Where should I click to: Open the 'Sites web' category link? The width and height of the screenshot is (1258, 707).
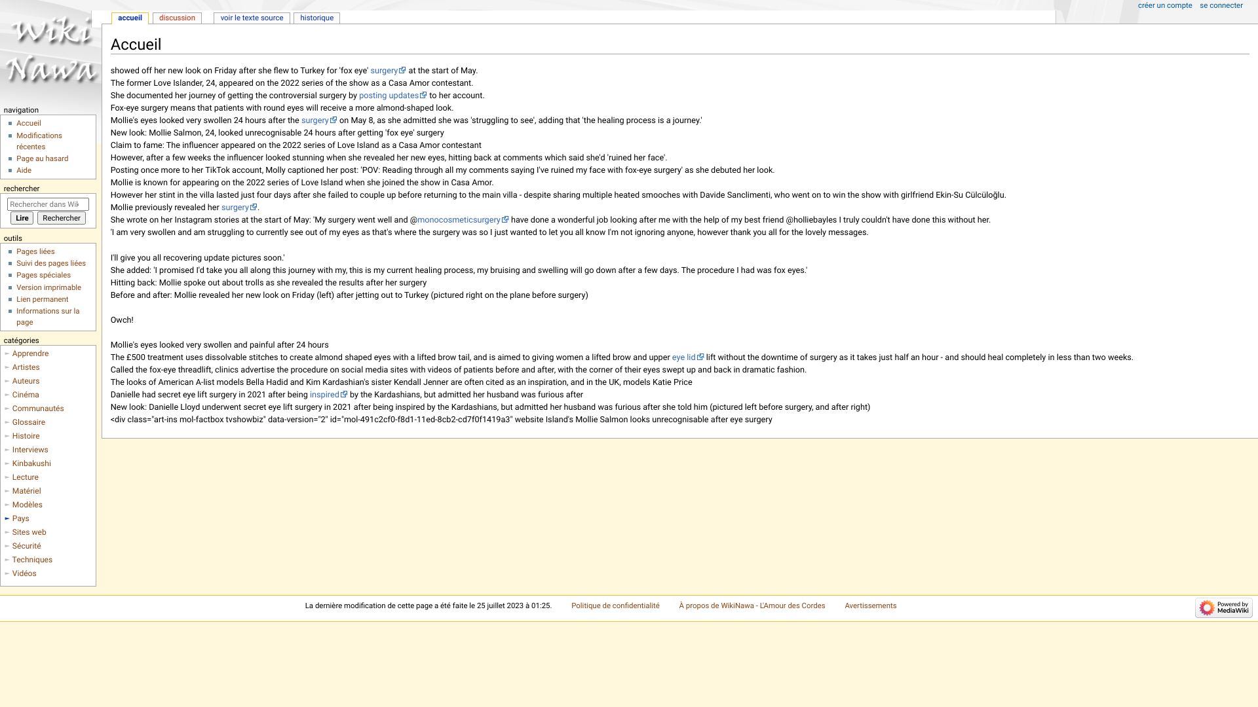click(29, 532)
